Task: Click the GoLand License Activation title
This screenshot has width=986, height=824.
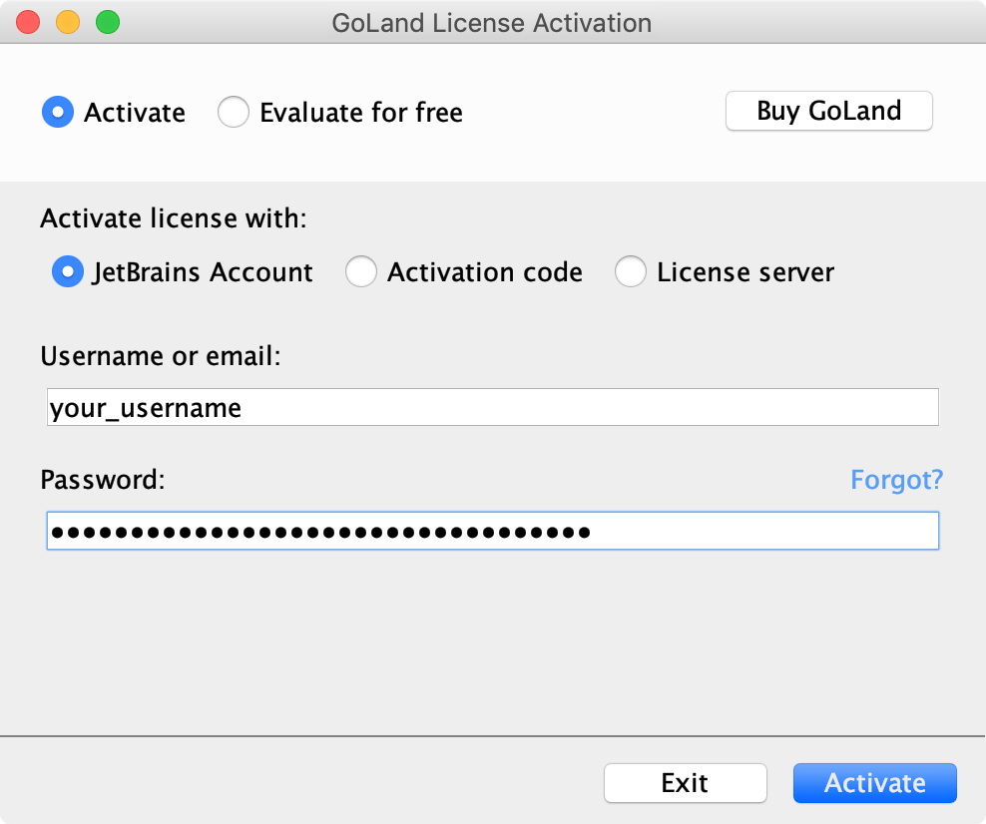Action: coord(492,23)
